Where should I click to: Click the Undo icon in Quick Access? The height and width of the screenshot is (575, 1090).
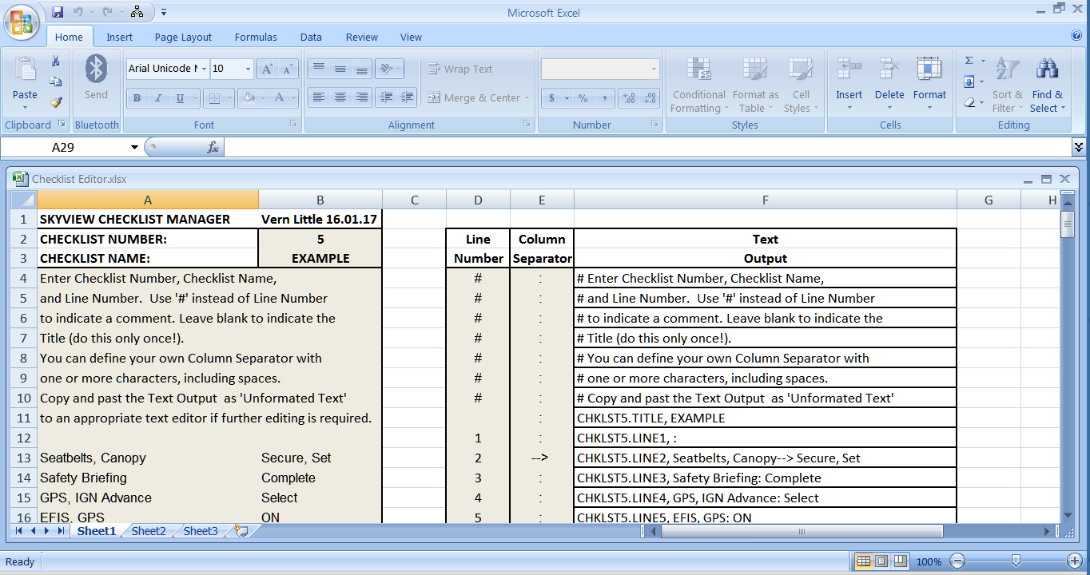point(78,12)
